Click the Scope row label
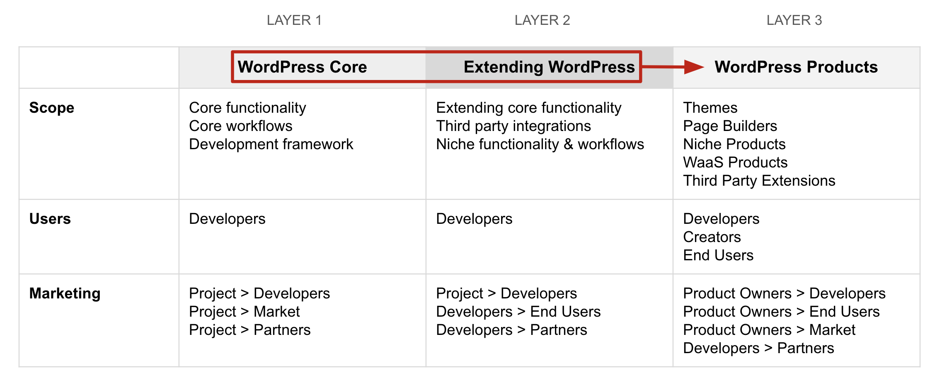 click(52, 108)
